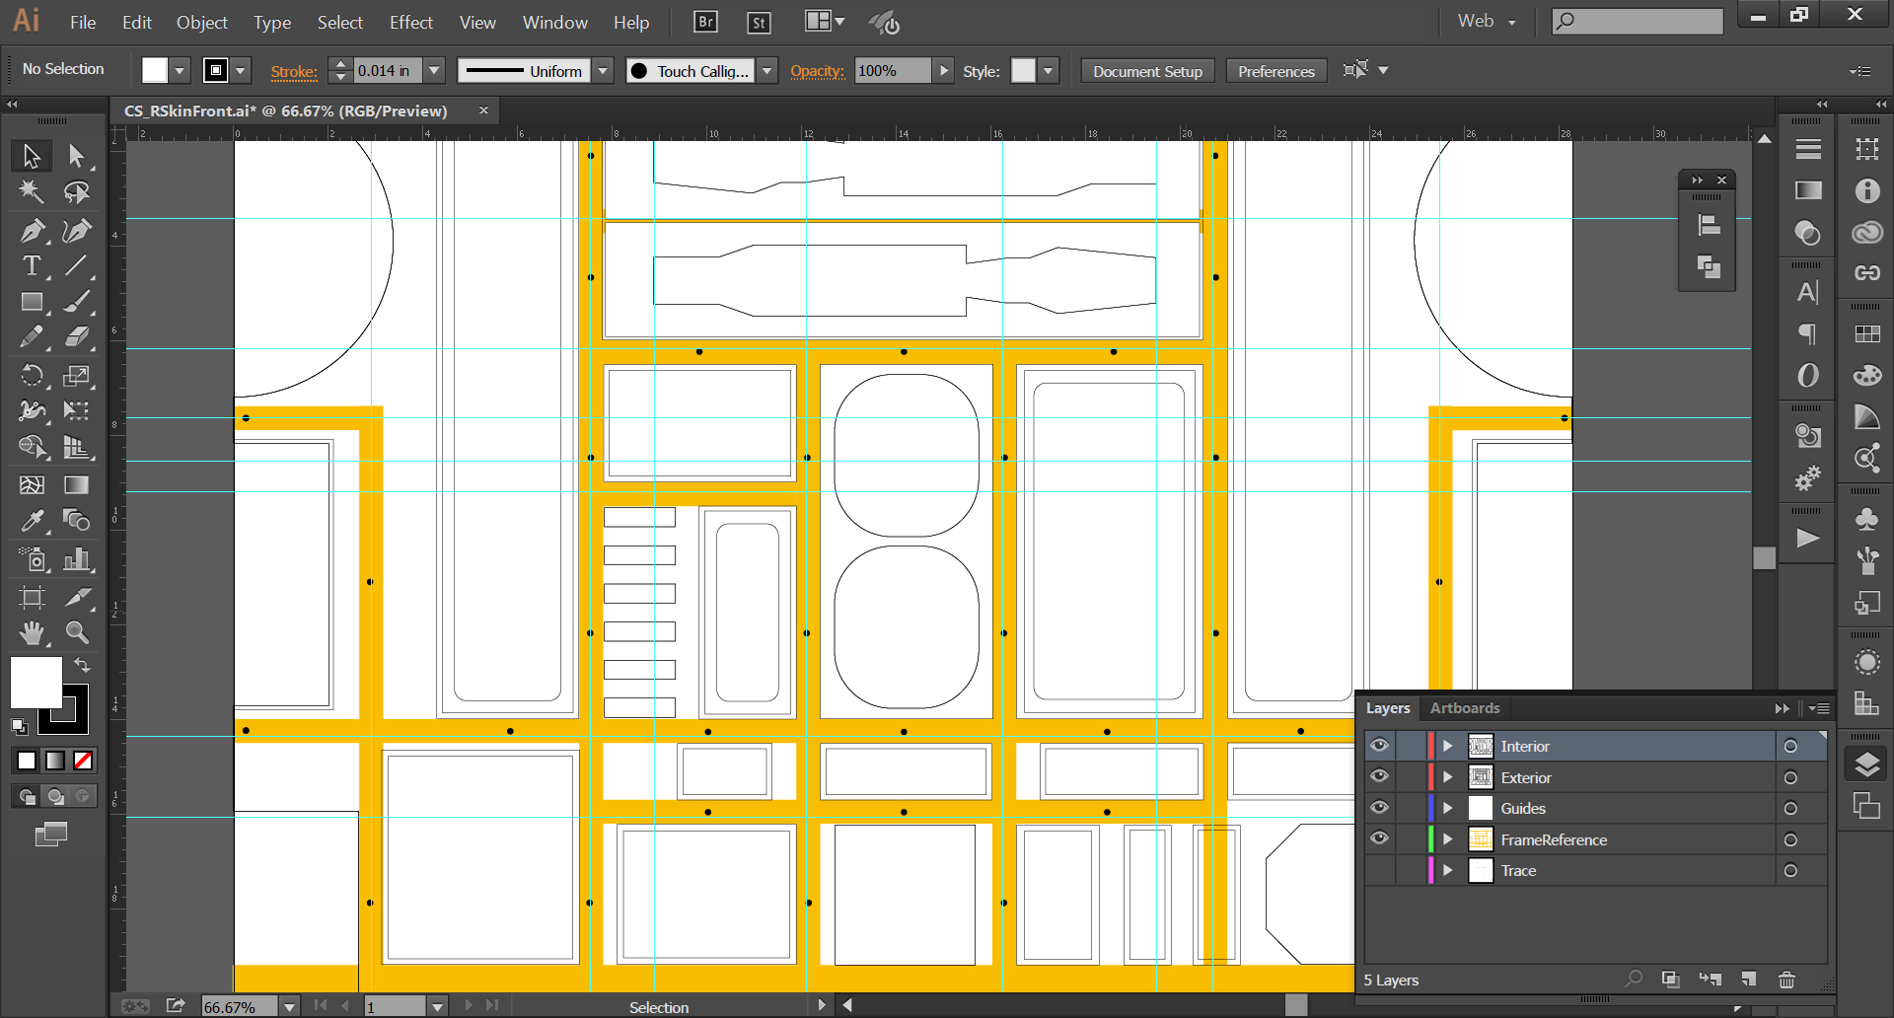Select the Magic Wand tool
The image size is (1894, 1018).
click(x=32, y=191)
